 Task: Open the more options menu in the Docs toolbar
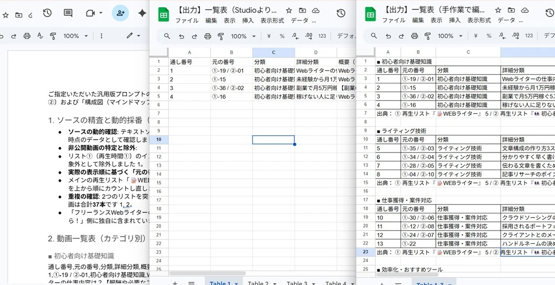point(101,36)
